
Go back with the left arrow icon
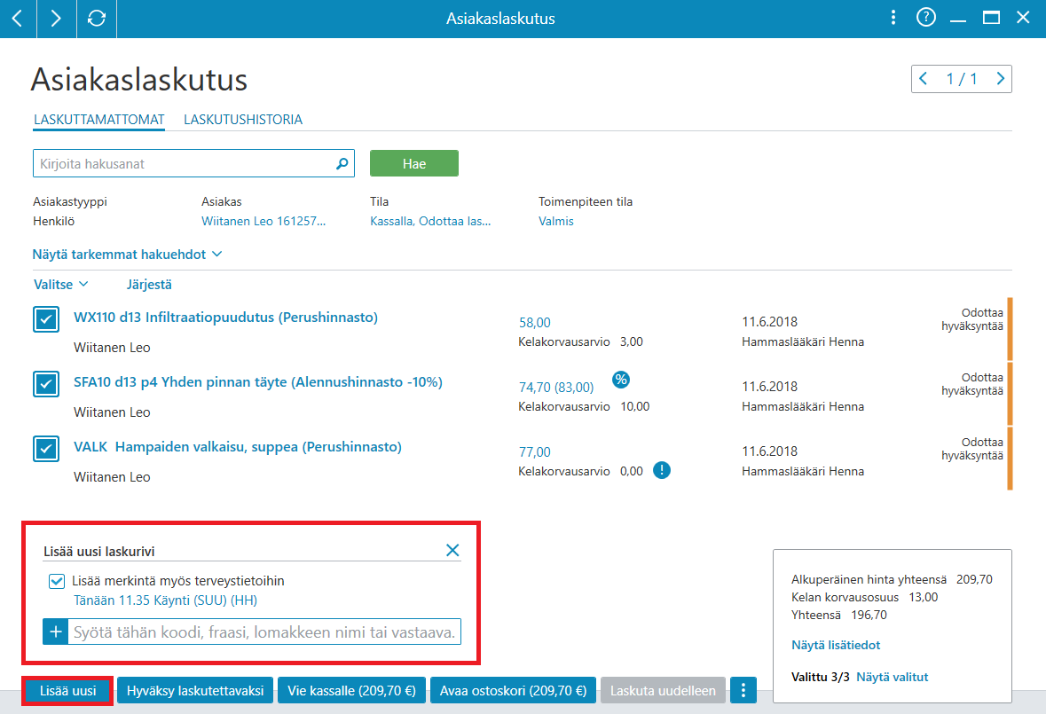pyautogui.click(x=18, y=18)
